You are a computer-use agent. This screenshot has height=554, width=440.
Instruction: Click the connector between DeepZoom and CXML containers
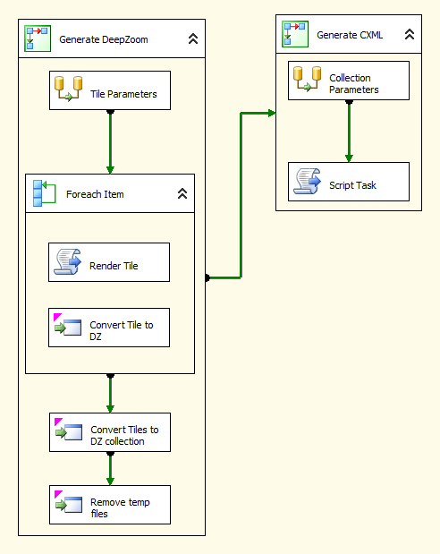tap(241, 195)
